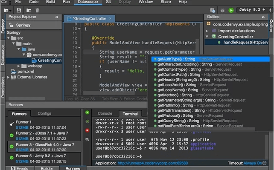The height and width of the screenshot is (170, 274).
Task: Click the green Run play button in toolbar
Action: 231,10
